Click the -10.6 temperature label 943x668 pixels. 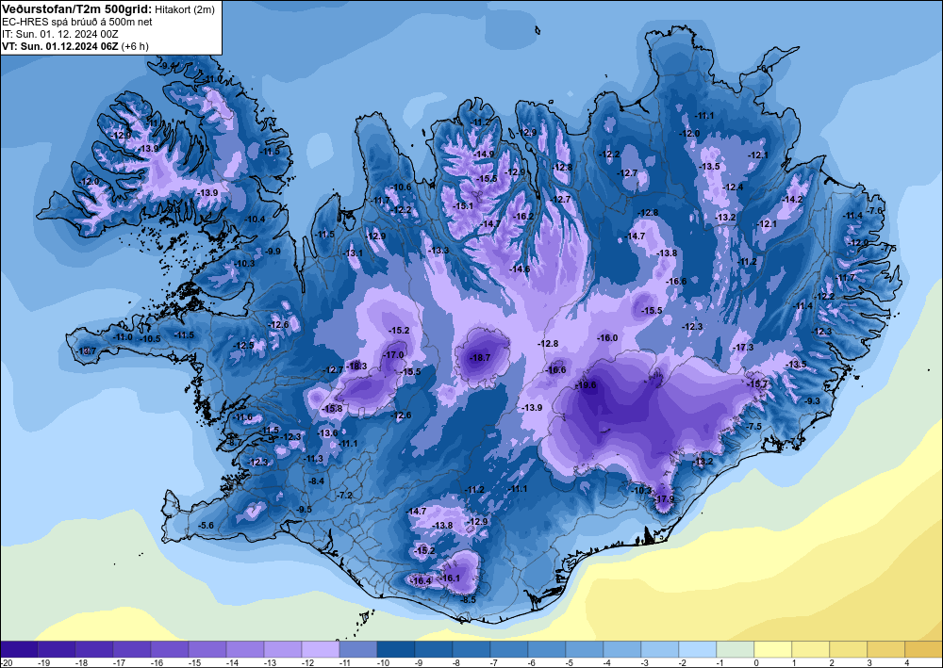(x=401, y=187)
